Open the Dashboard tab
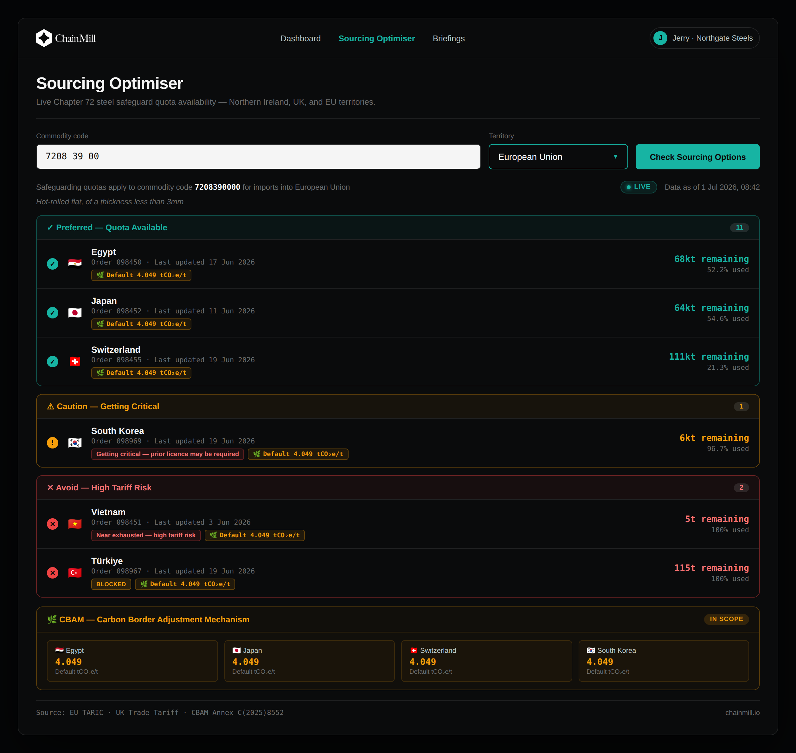This screenshot has width=796, height=753. [300, 38]
